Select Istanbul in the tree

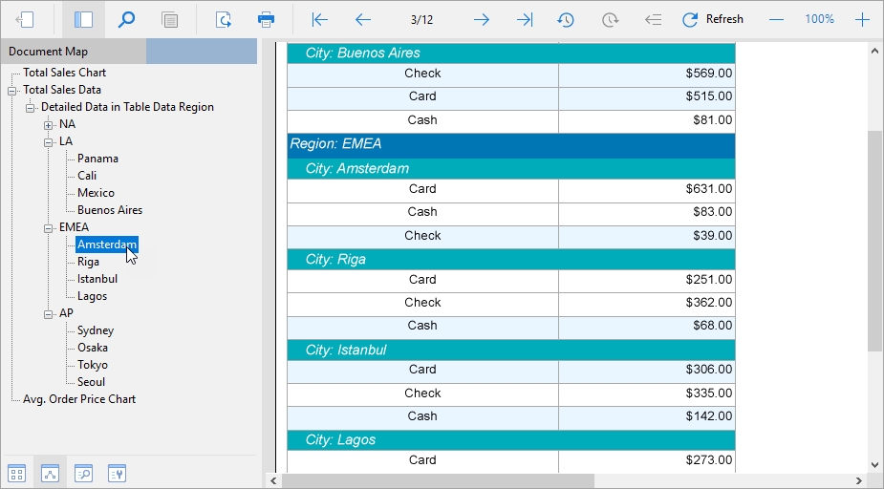[97, 278]
